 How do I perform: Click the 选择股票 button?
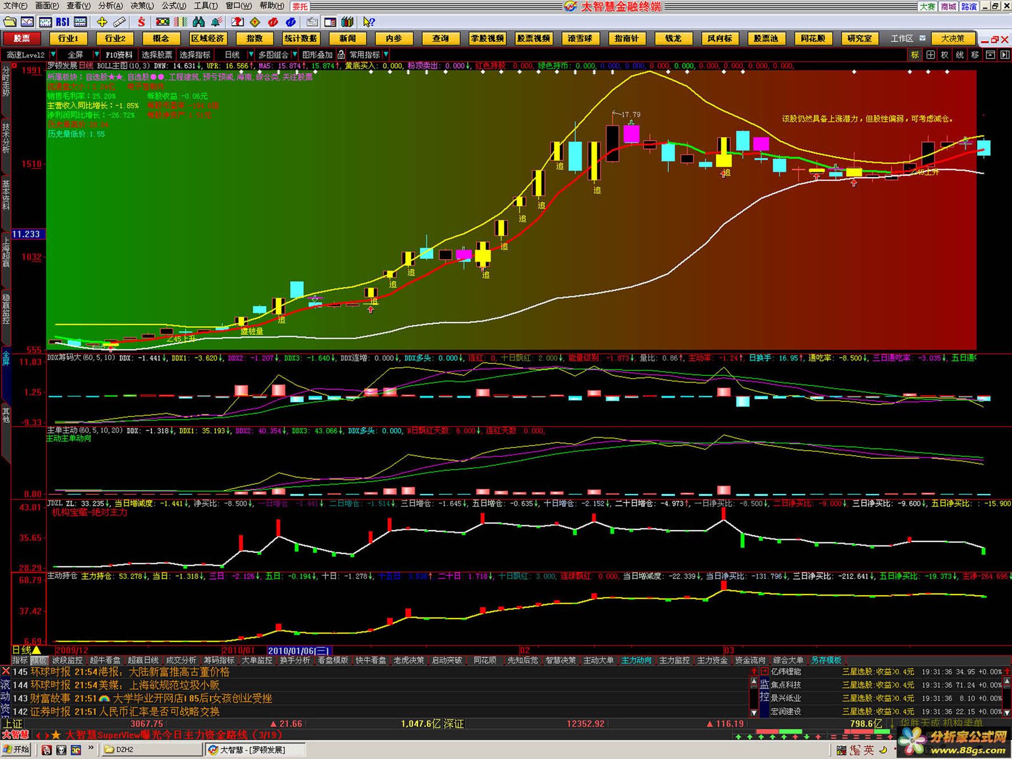(156, 55)
